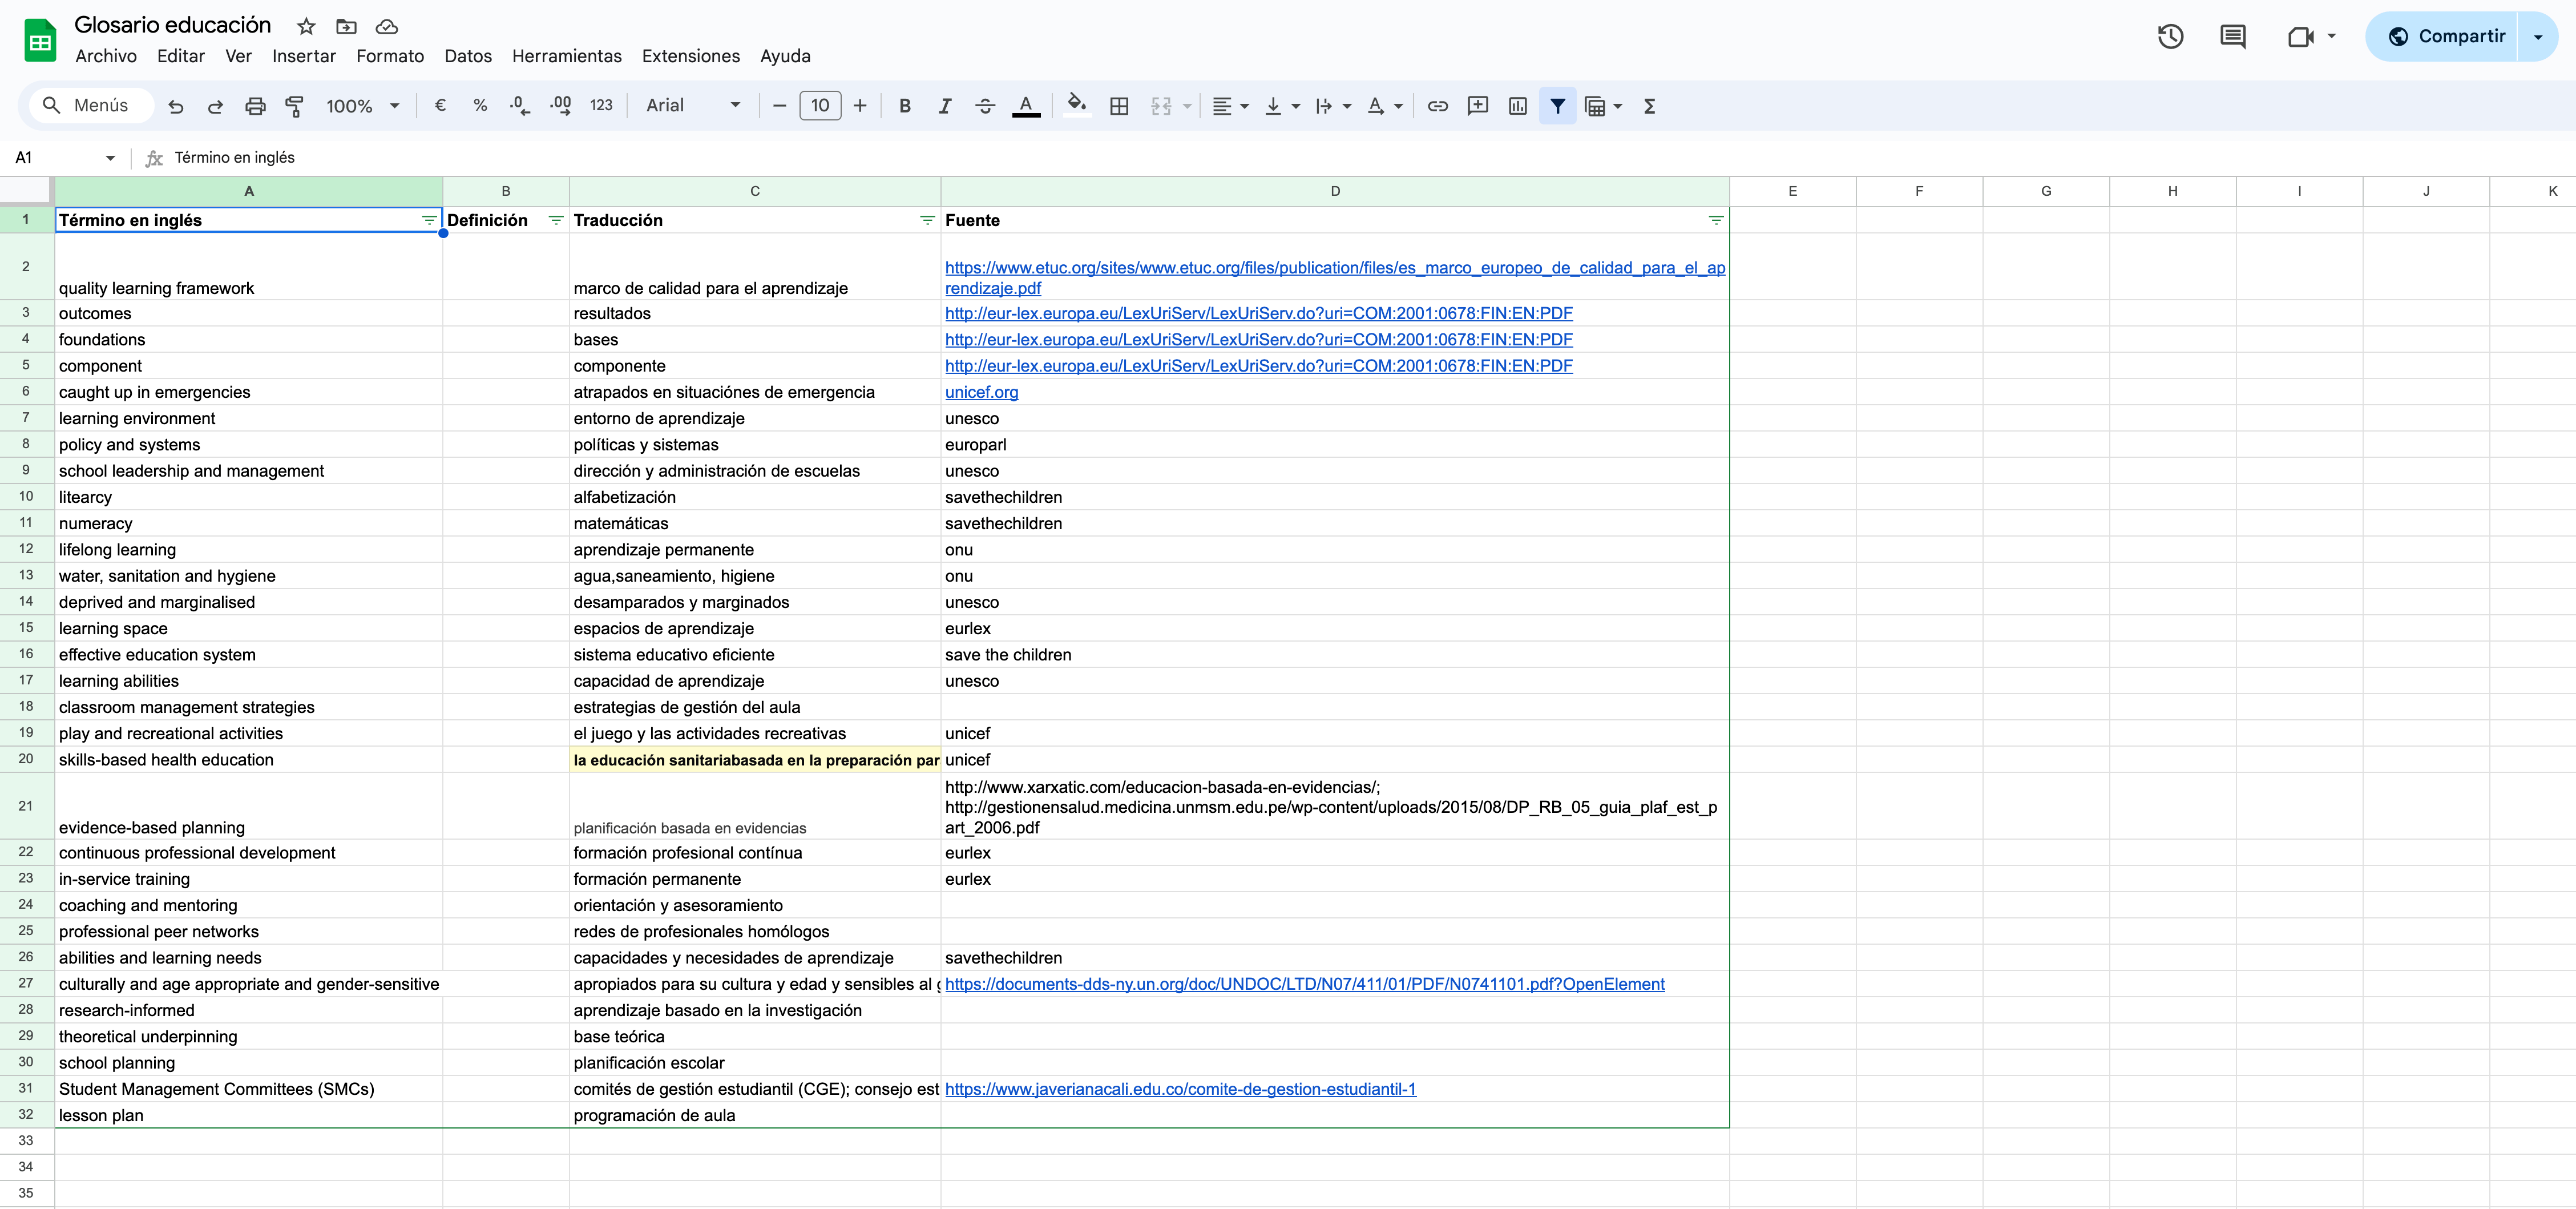The width and height of the screenshot is (2576, 1209).
Task: Click the insert link icon
Action: (x=1437, y=106)
